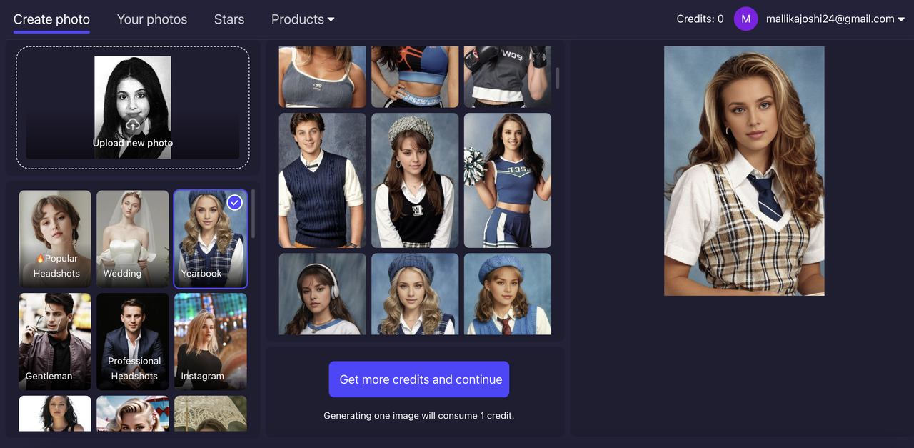Click the Generating one image credit note
The height and width of the screenshot is (448, 914).
click(x=419, y=415)
